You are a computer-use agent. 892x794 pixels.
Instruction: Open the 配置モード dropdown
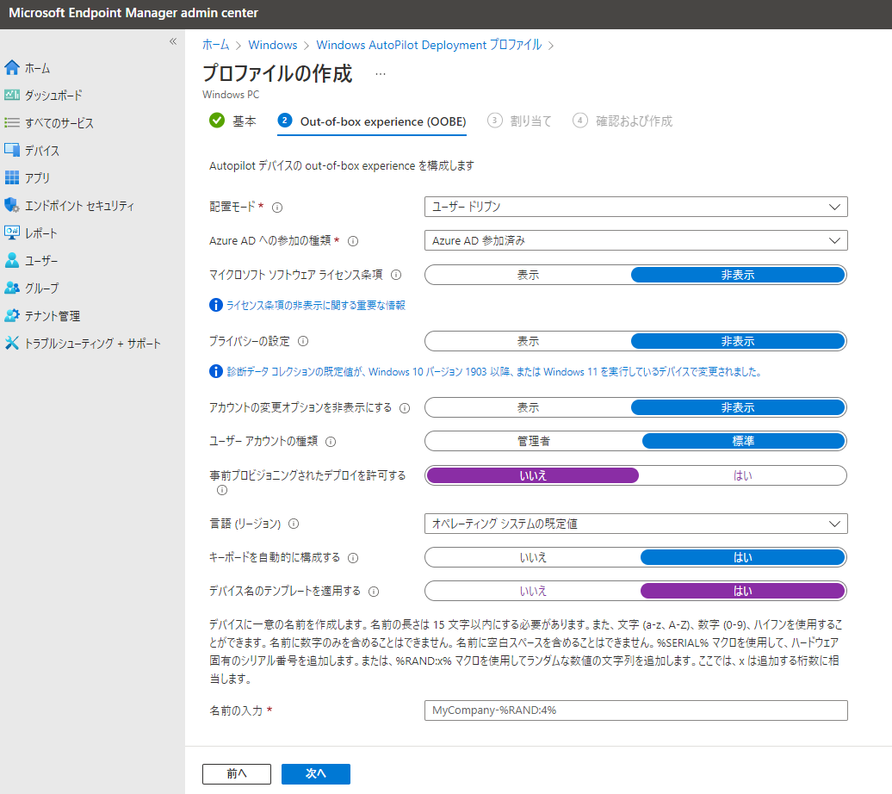(636, 207)
